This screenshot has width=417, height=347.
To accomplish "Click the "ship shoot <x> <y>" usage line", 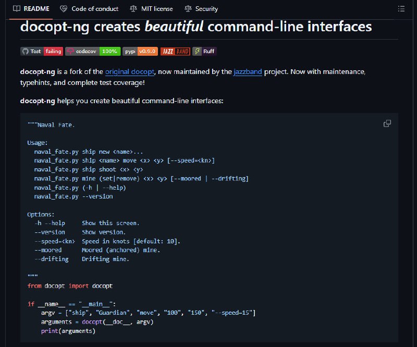I will (89, 170).
